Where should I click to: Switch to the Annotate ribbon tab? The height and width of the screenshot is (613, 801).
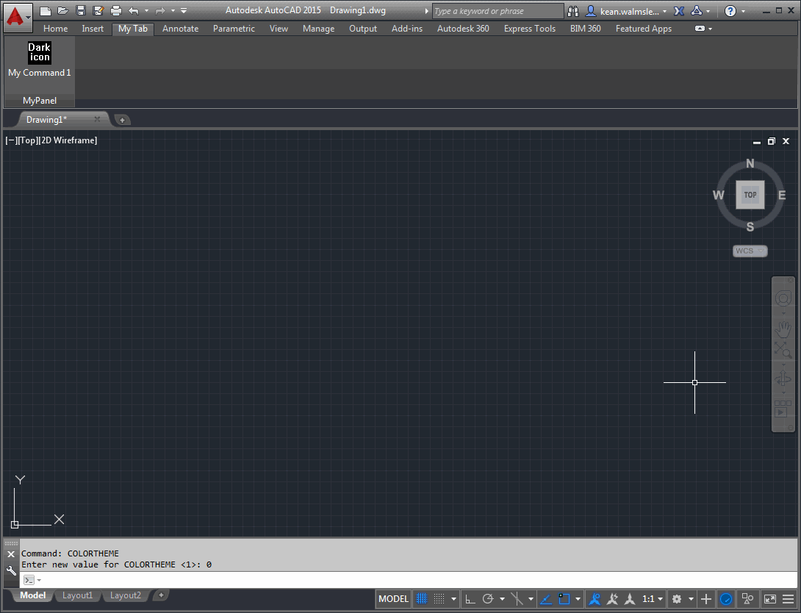[180, 29]
